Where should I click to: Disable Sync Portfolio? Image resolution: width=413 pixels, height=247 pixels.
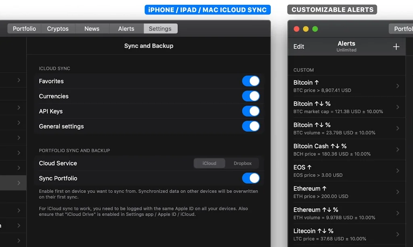point(251,178)
